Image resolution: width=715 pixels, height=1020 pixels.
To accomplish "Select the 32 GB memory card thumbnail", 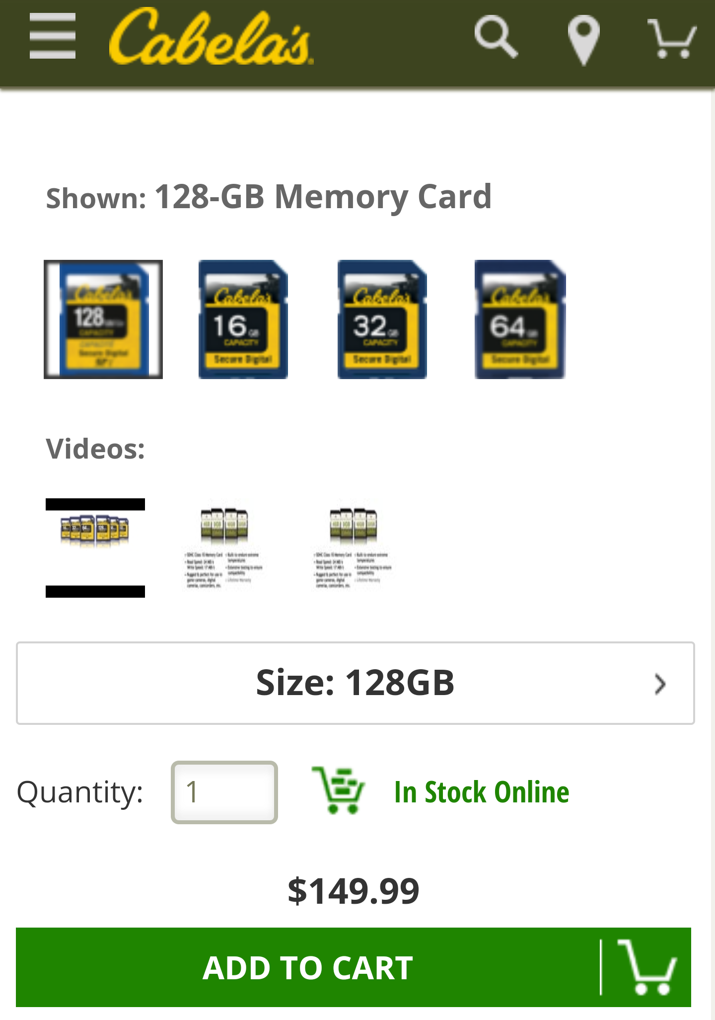I will pyautogui.click(x=382, y=319).
